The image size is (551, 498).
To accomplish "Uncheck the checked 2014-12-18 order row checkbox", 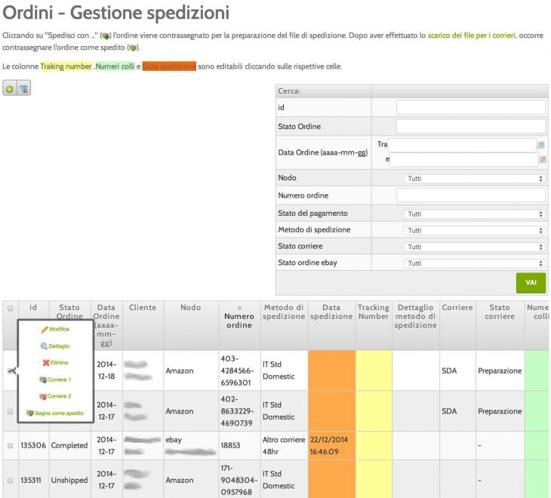I will point(11,370).
